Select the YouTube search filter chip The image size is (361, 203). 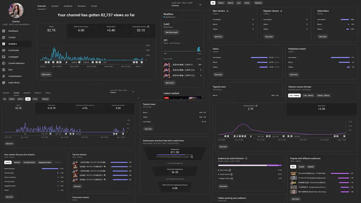pyautogui.click(x=29, y=162)
